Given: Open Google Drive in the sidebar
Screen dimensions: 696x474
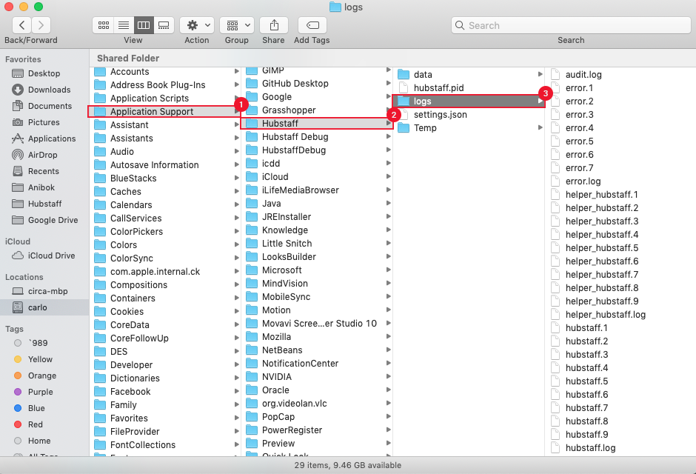Looking at the screenshot, I should click(44, 220).
